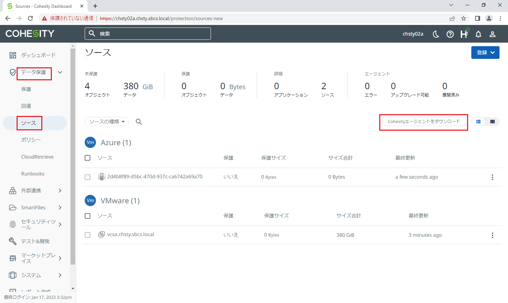
Task: Open actions menu for Azure source row
Action: (x=492, y=177)
